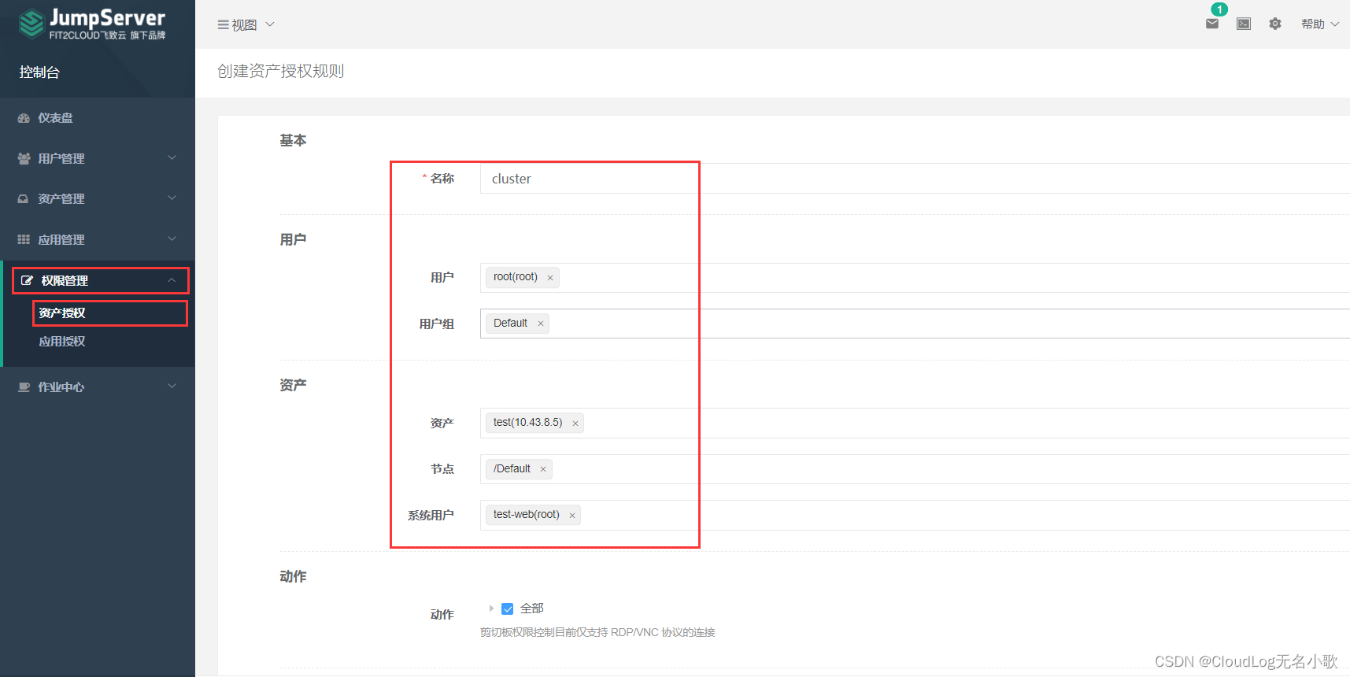Click the 资产管理 inbox icon
This screenshot has height=677, width=1350.
[24, 199]
